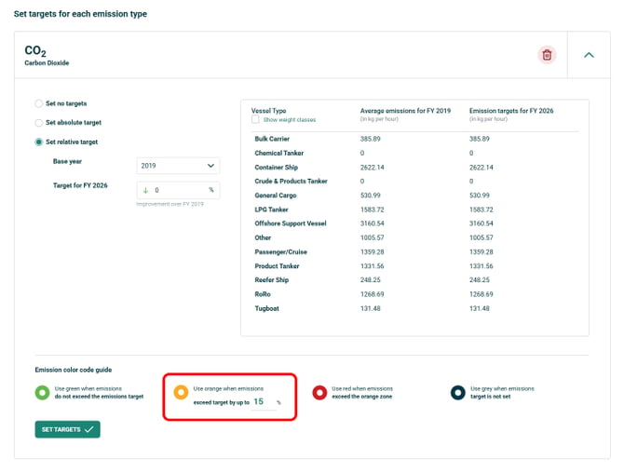The width and height of the screenshot is (624, 473).
Task: Open the Base year 2019 dropdown
Action: 178,166
